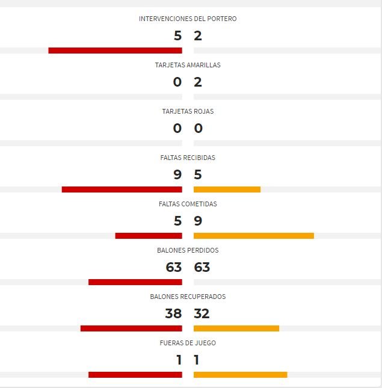Click the Balones Perdidos heading
The width and height of the screenshot is (382, 388).
tap(188, 250)
